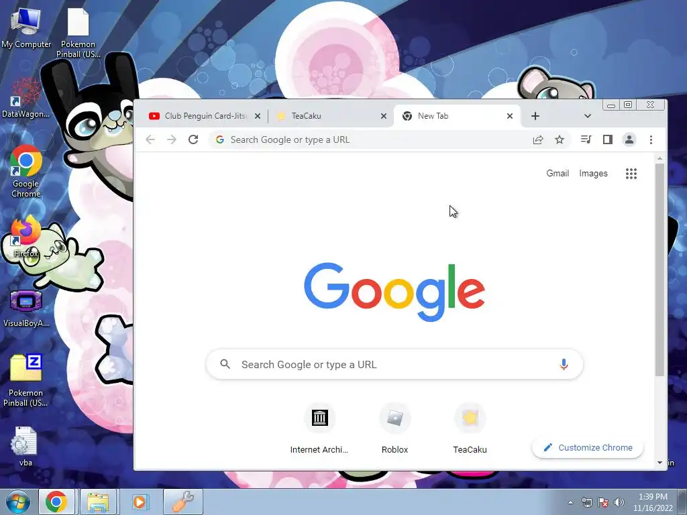
Task: Bookmark this tab with the star icon
Action: tap(560, 139)
